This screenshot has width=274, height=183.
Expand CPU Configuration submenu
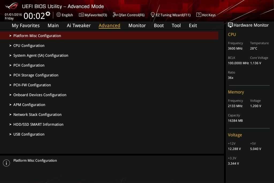pos(29,46)
